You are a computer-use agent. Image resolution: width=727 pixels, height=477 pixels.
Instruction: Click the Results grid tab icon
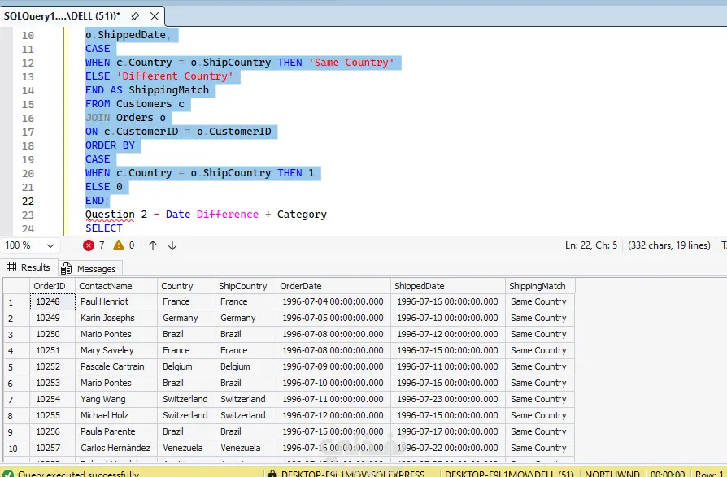[11, 267]
